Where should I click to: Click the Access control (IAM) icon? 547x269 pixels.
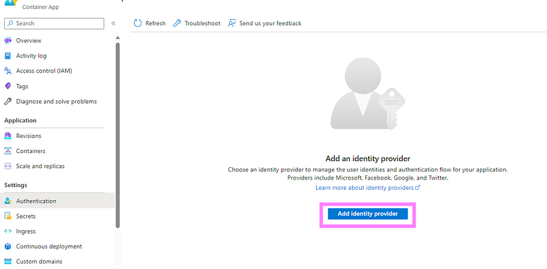(x=8, y=71)
